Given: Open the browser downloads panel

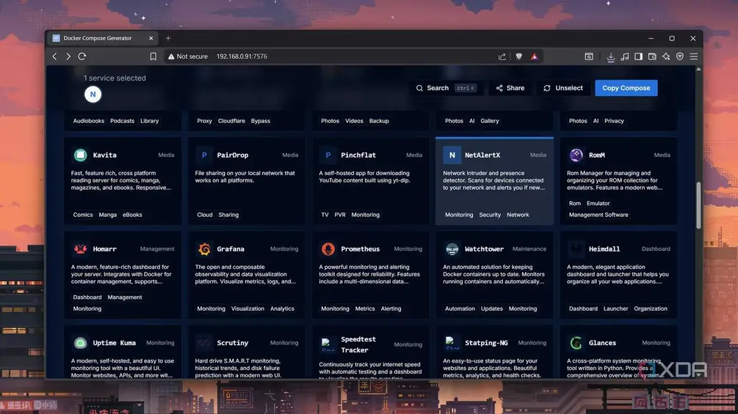Looking at the screenshot, I should coord(610,56).
